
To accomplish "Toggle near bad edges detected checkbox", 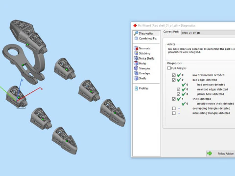I will [x=179, y=89].
